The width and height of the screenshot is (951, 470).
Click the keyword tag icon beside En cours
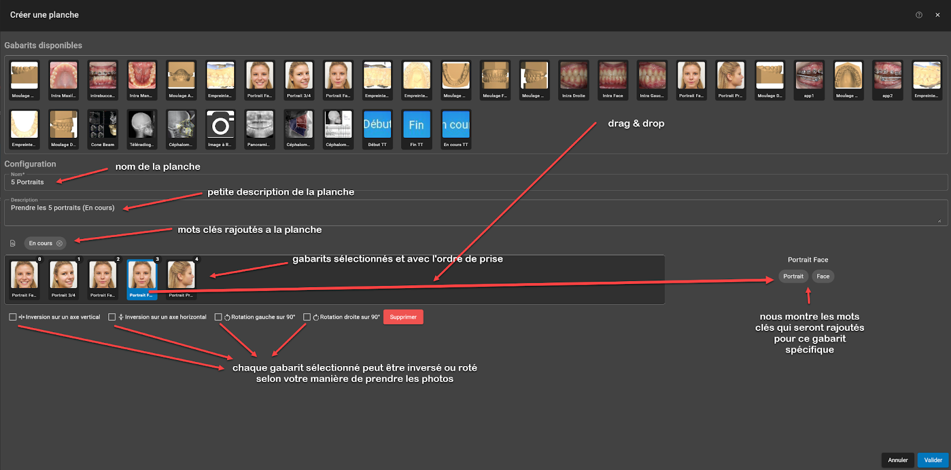coord(12,244)
